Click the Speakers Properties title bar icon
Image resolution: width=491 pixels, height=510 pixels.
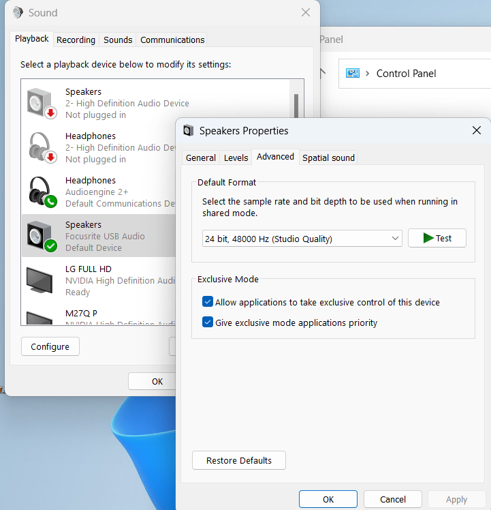coord(188,130)
